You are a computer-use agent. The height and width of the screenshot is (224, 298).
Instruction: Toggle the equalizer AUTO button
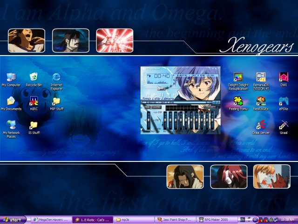click(x=156, y=107)
